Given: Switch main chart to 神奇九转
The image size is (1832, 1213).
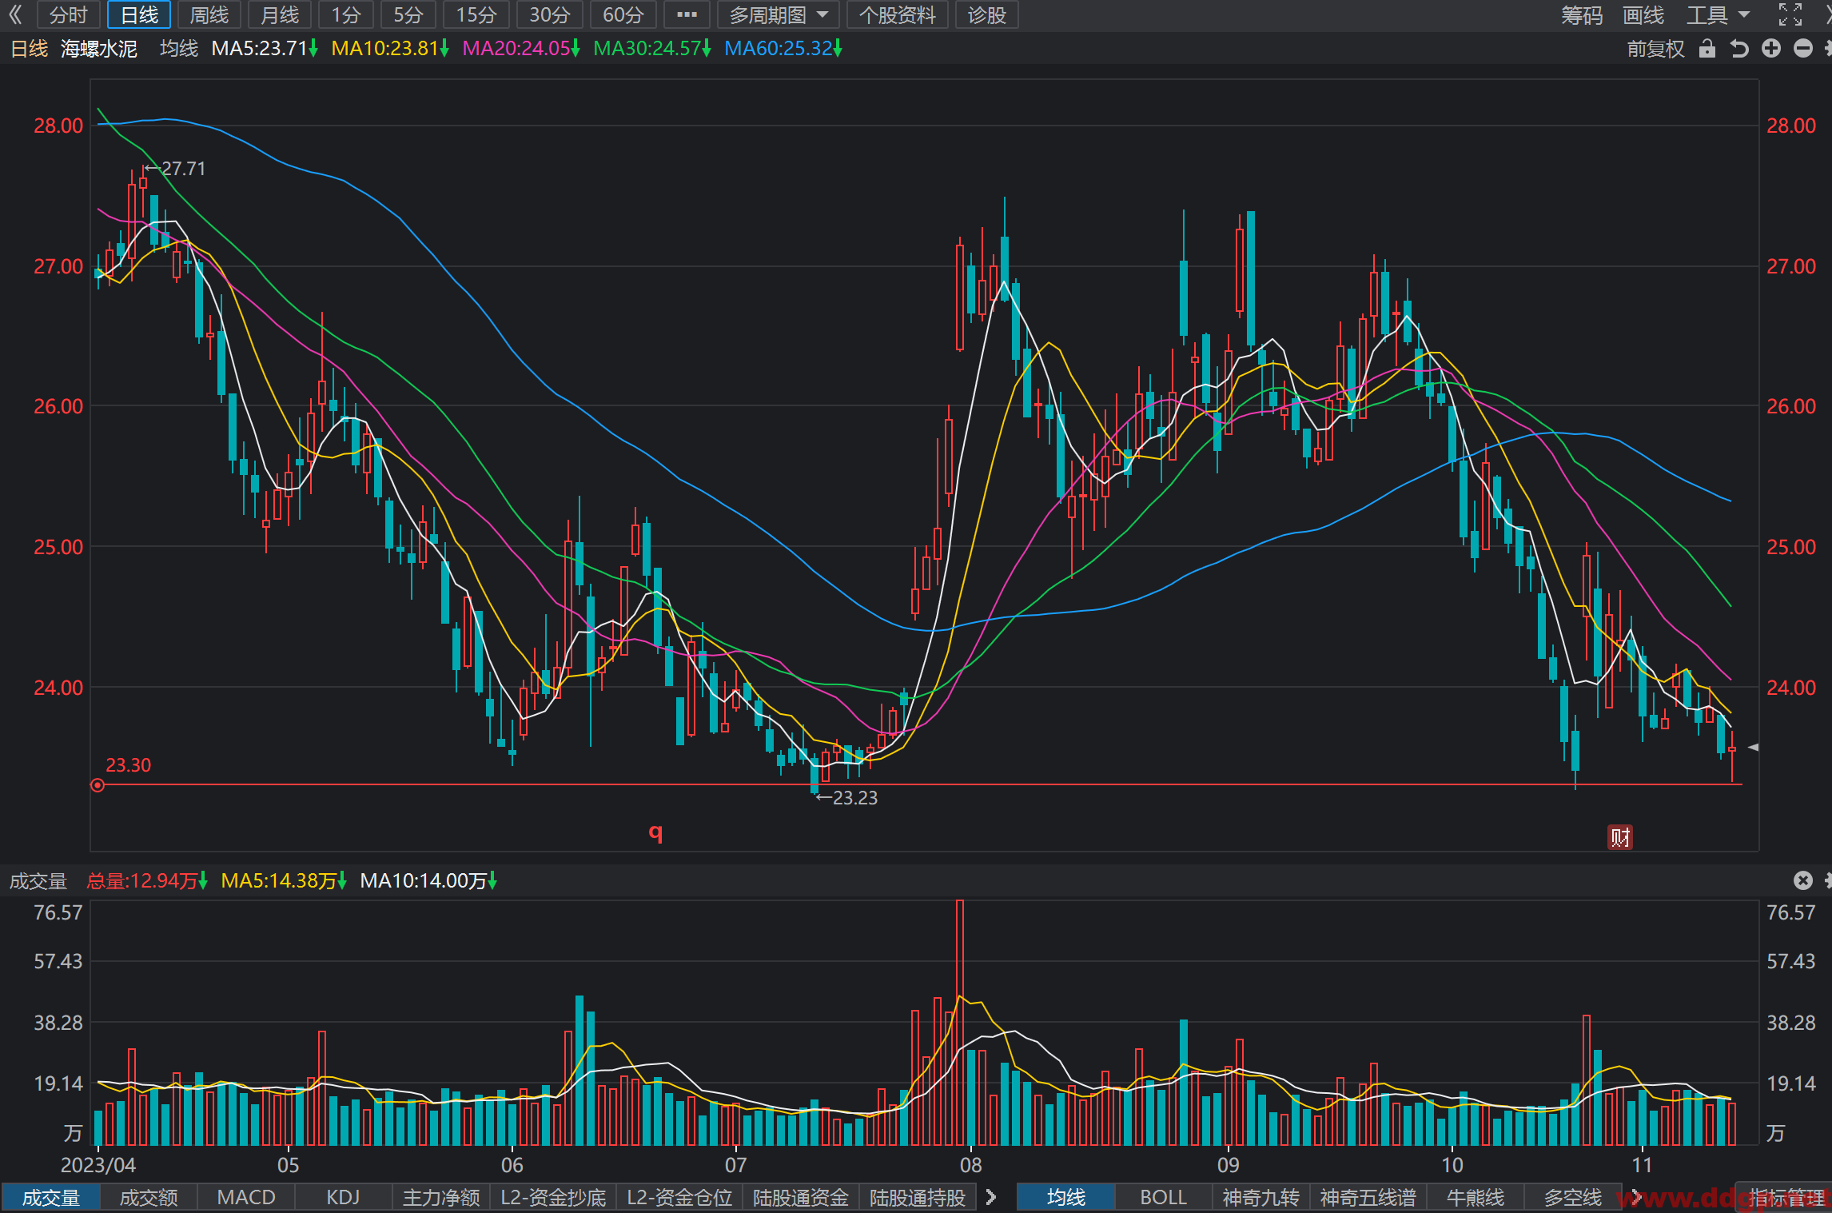Looking at the screenshot, I should [1261, 1197].
